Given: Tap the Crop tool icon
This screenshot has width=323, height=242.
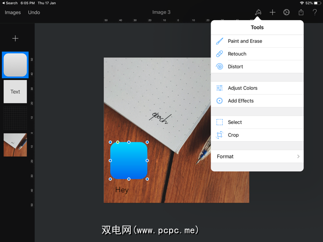Looking at the screenshot, I should point(219,135).
